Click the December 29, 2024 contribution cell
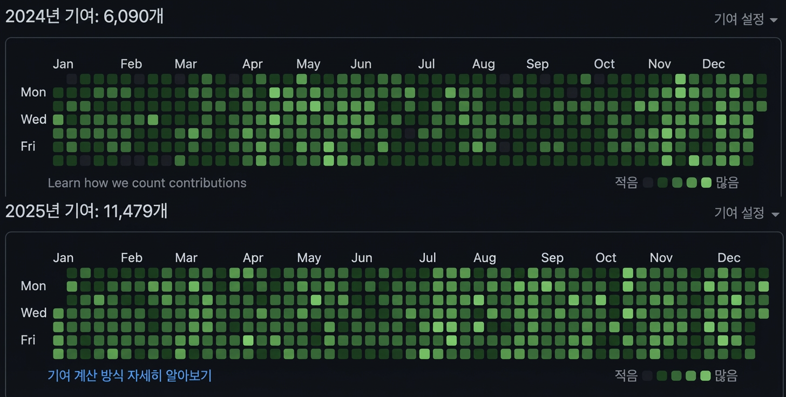This screenshot has width=786, height=397. 761,79
